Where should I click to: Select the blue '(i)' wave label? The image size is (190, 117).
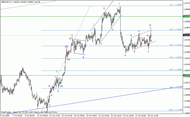[60, 79]
